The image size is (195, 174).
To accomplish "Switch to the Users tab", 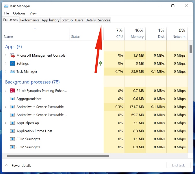I will pos(79,20).
